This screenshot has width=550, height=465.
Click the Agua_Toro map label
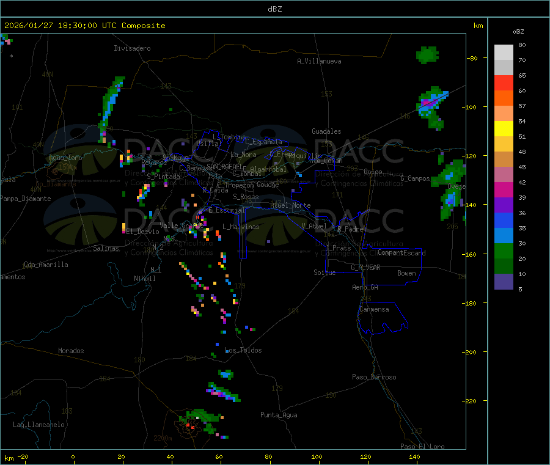(65, 158)
